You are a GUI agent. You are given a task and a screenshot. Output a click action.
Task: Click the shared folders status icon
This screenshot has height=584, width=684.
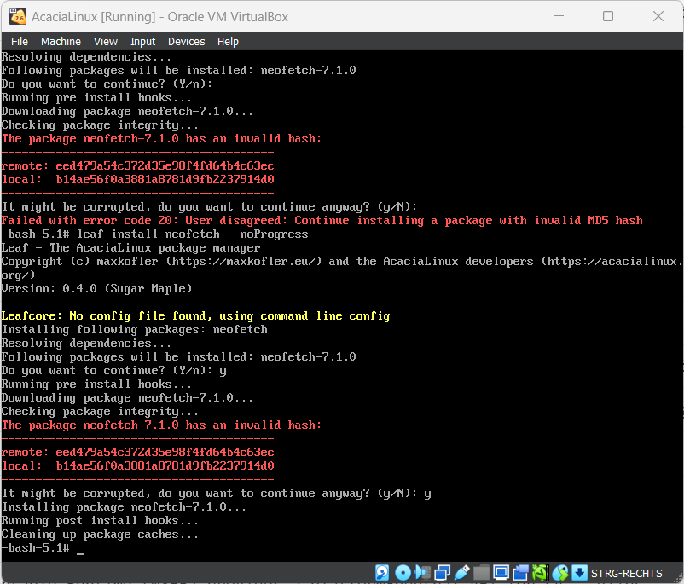click(481, 572)
